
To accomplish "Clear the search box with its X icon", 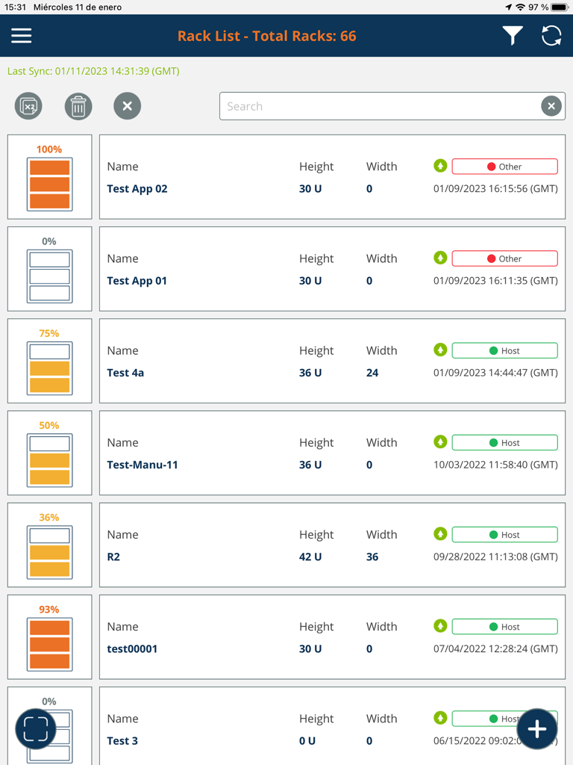I will point(551,106).
